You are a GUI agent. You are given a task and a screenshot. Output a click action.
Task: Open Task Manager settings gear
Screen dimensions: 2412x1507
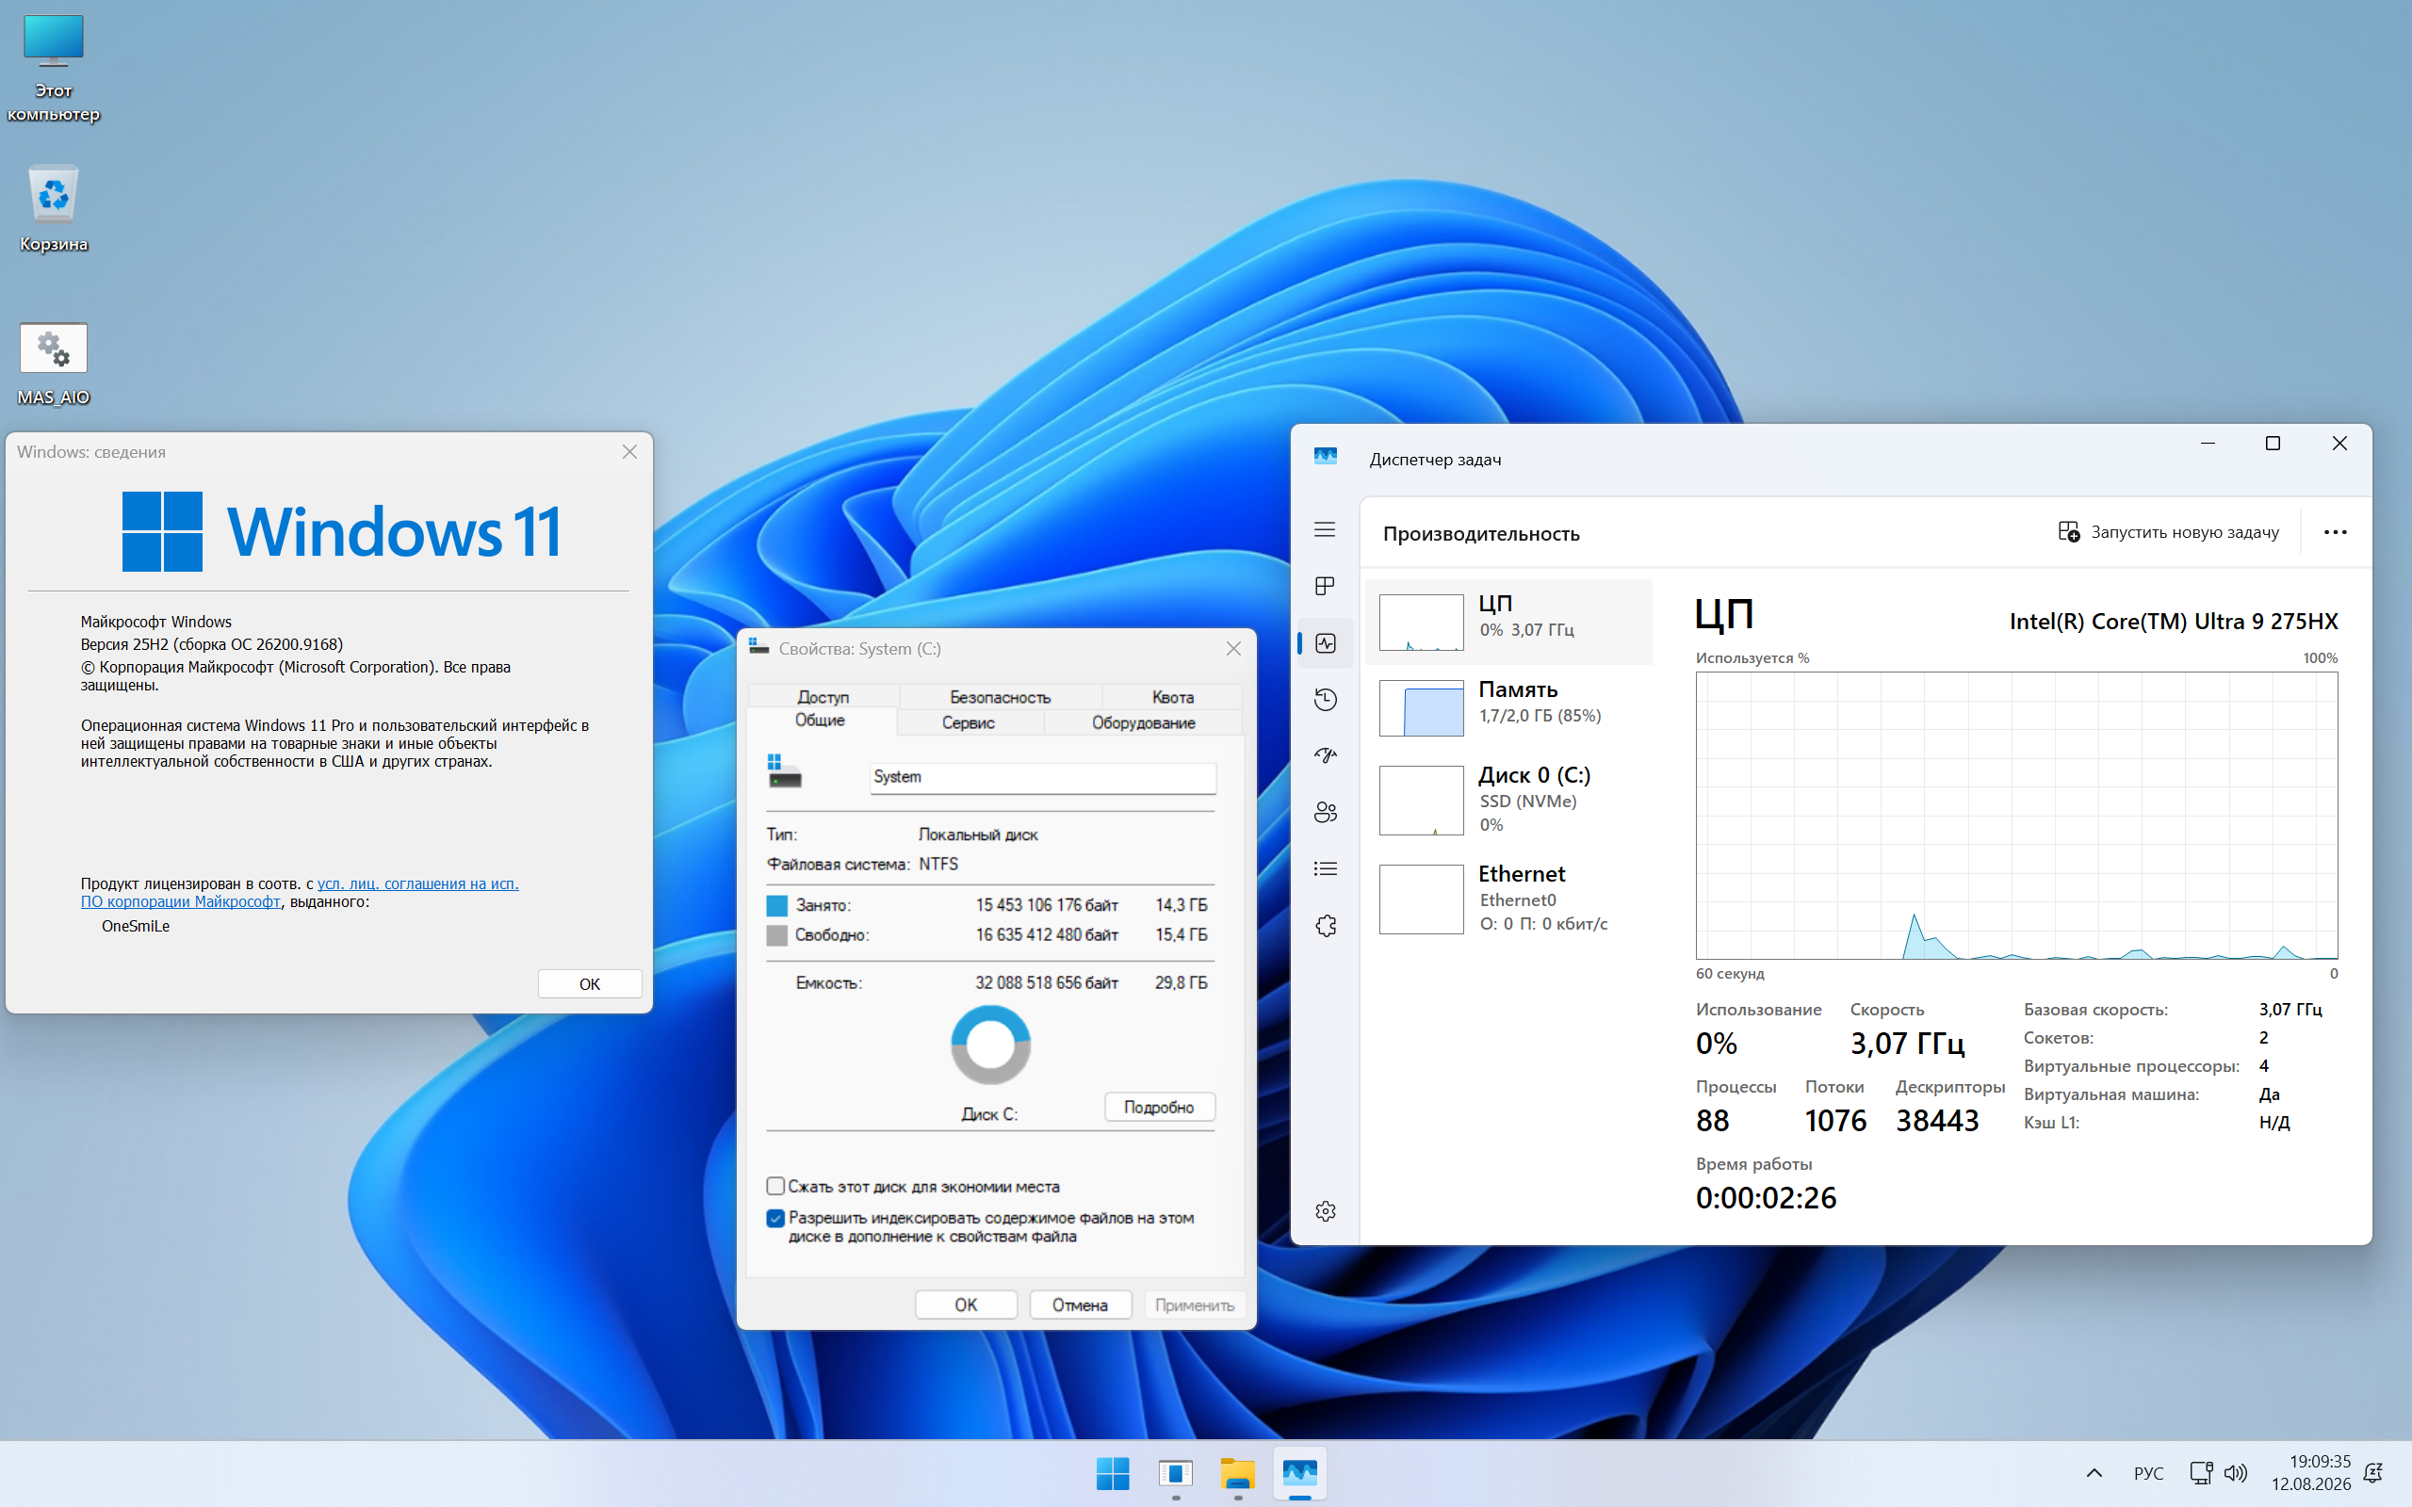pyautogui.click(x=1325, y=1211)
